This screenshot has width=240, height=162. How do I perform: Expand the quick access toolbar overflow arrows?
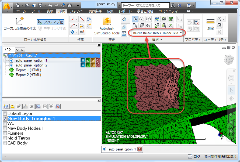coord(78,5)
